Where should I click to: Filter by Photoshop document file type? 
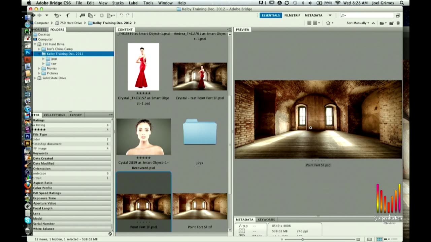71,144
